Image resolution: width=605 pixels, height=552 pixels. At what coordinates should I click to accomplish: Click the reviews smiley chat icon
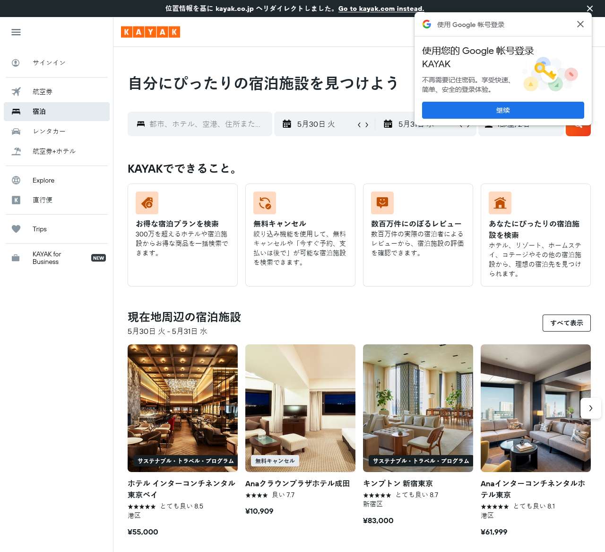[x=382, y=203]
